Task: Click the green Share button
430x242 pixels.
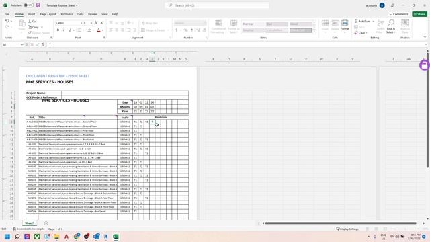Action: coord(419,14)
